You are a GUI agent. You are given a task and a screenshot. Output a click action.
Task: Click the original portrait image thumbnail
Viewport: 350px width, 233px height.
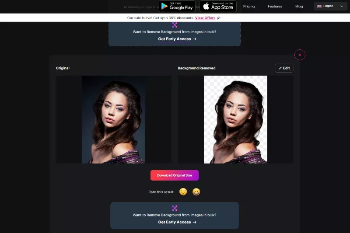[114, 119]
